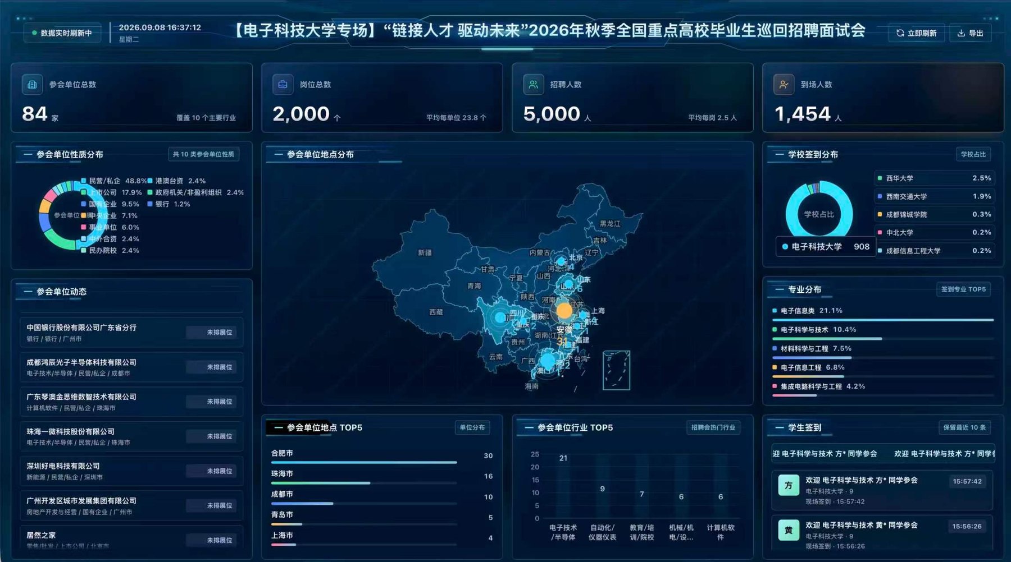Select the 签到专业 TOP5 tag
This screenshot has height=562, width=1011.
point(963,289)
